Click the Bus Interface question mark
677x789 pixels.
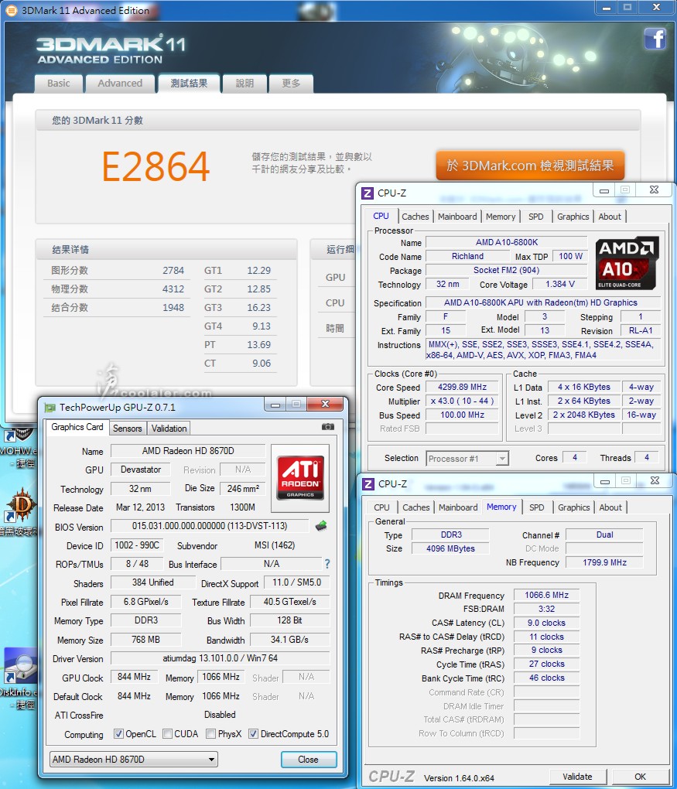[327, 564]
